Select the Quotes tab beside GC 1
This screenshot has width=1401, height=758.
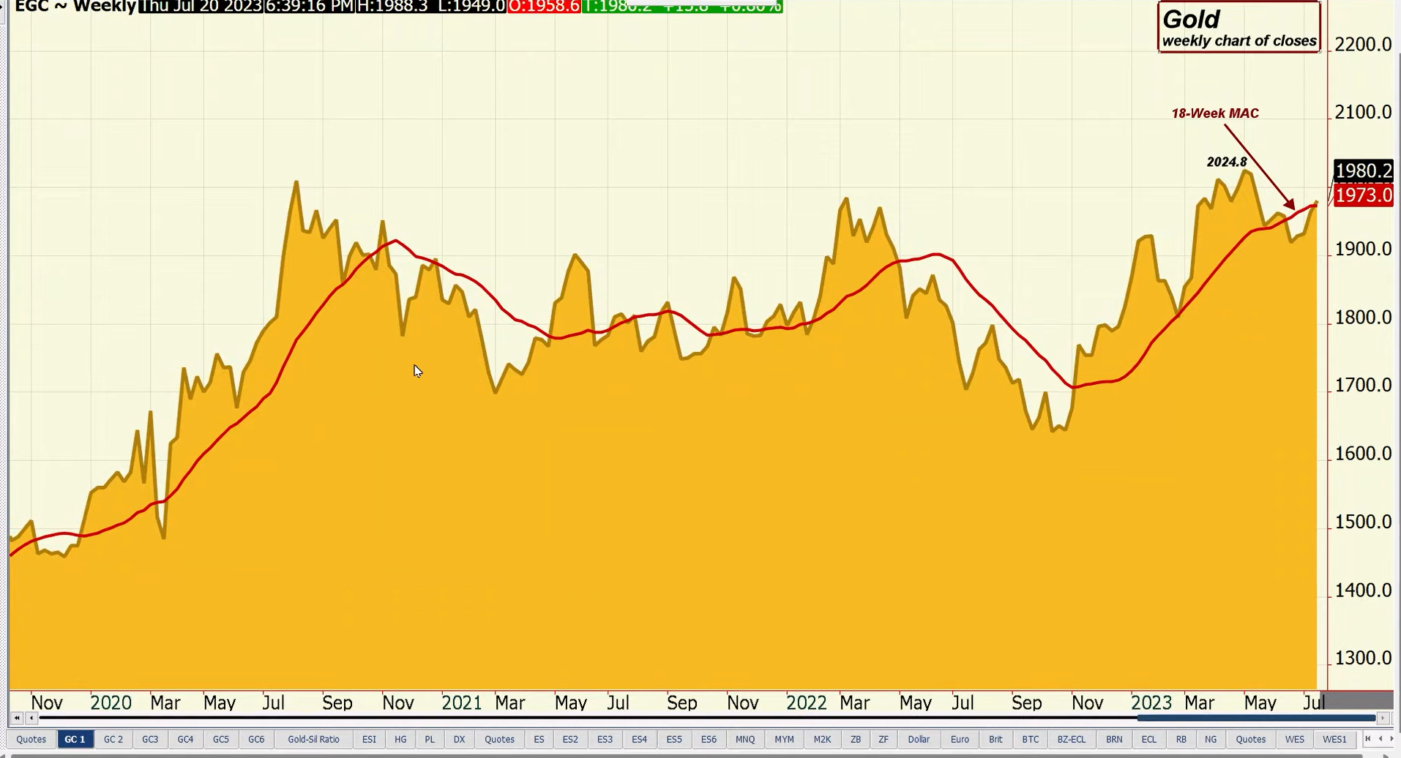click(x=31, y=739)
